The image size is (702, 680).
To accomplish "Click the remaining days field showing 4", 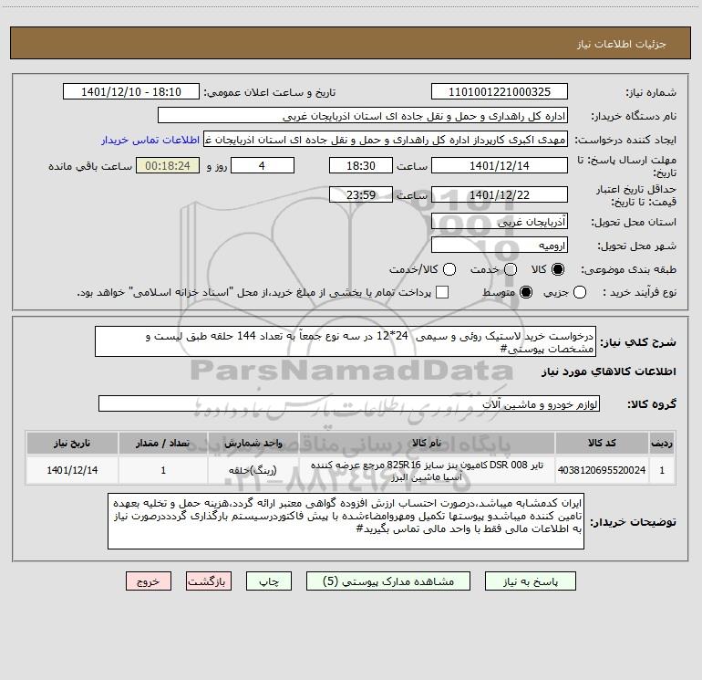I will tap(263, 166).
